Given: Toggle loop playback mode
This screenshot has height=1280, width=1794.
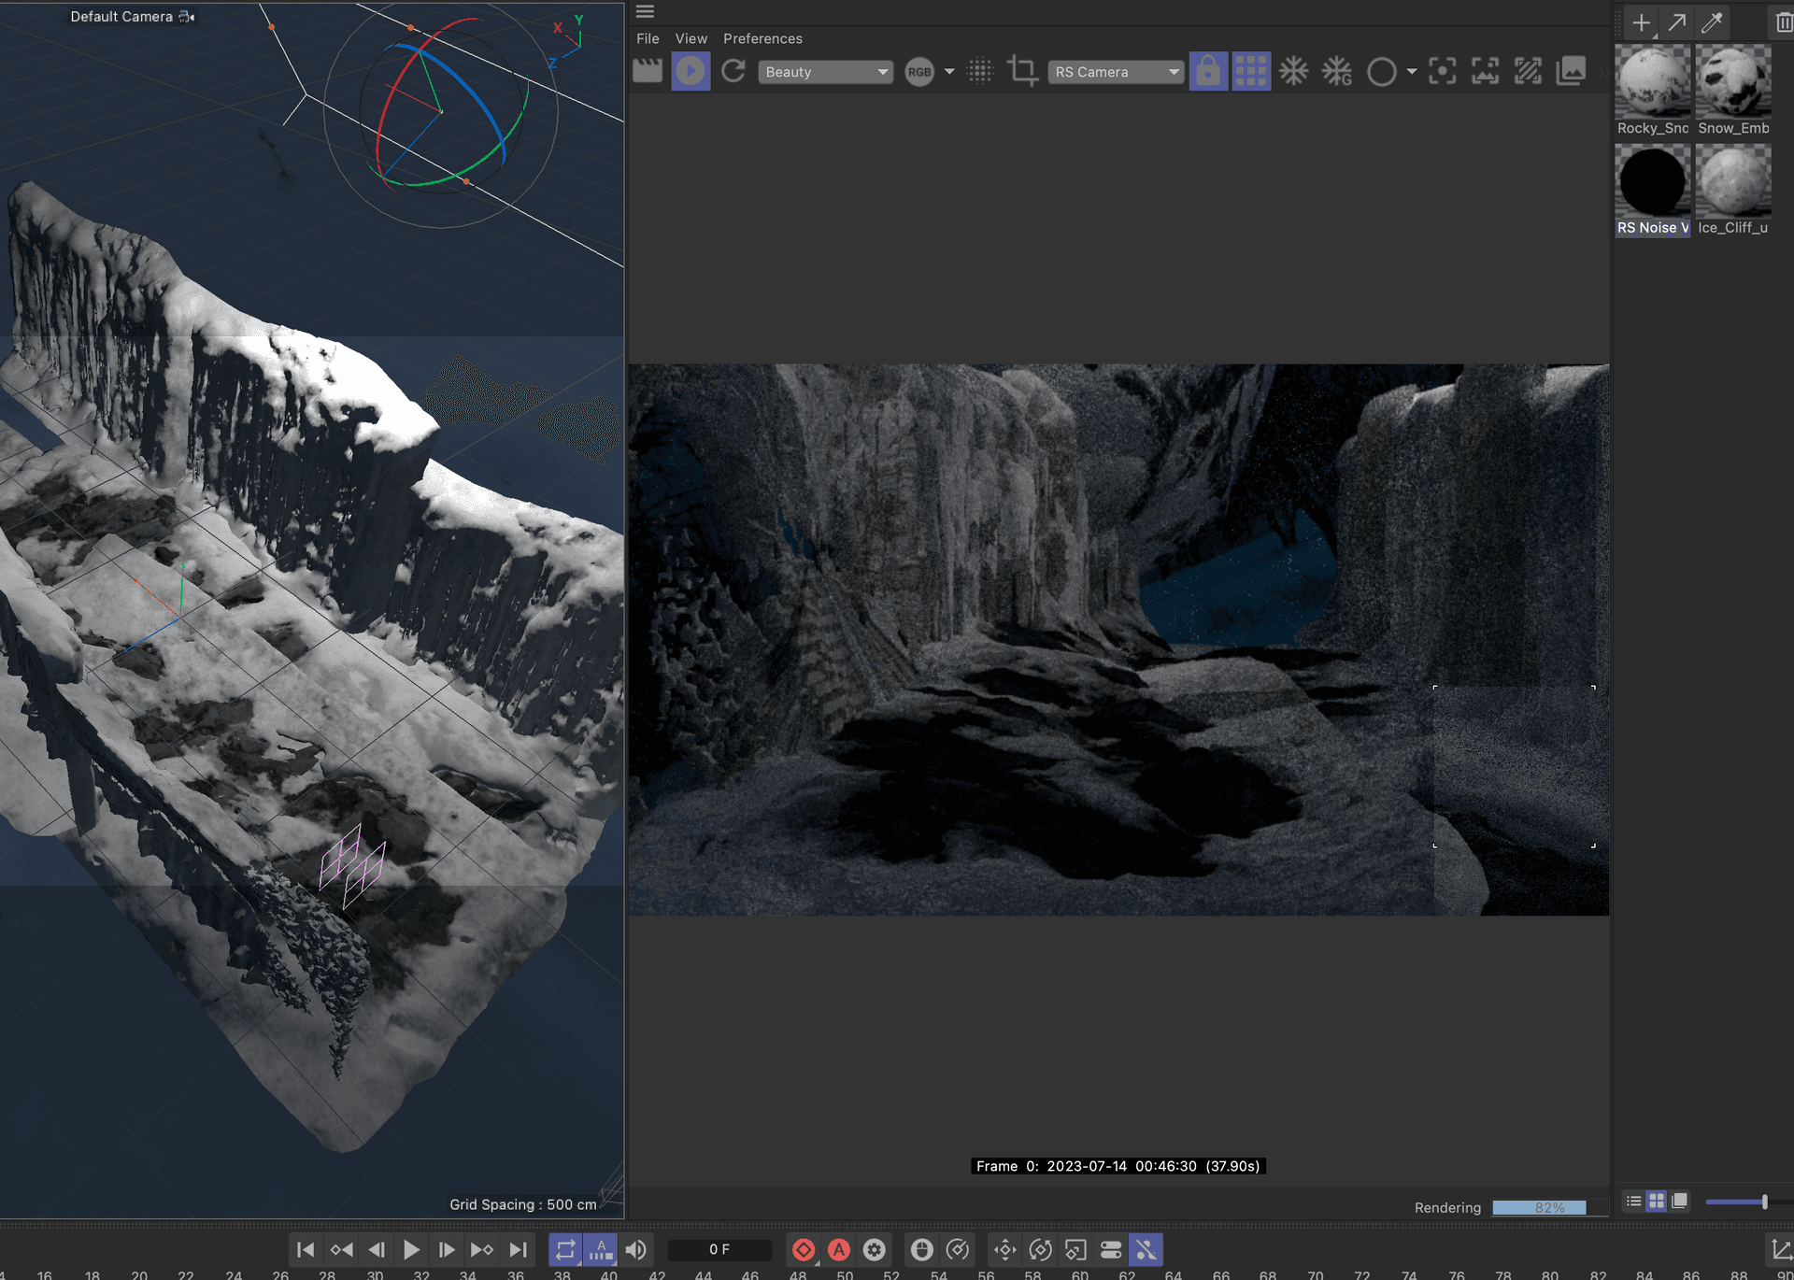Looking at the screenshot, I should pos(565,1250).
